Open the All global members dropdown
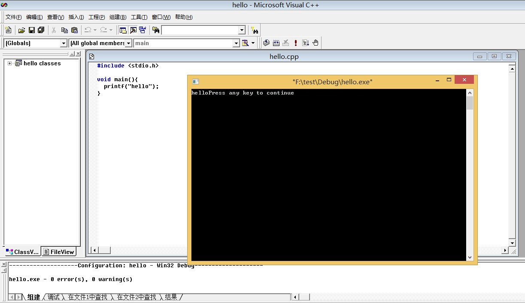Viewport: 525px width, 303px height. 128,43
